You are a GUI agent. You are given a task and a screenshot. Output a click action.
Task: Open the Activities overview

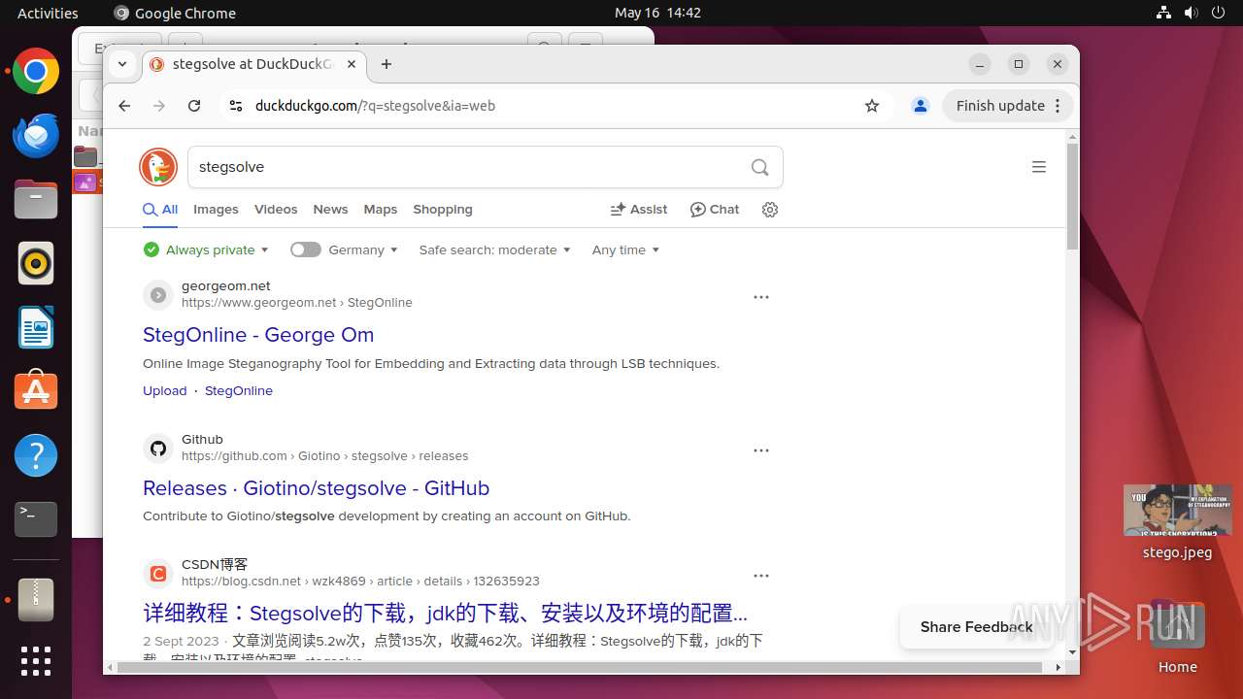48,13
